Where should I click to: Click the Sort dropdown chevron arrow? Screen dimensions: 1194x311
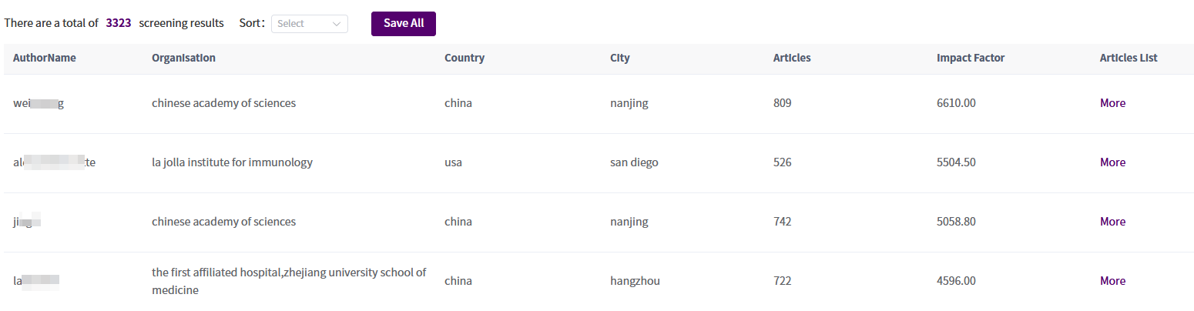click(x=337, y=24)
